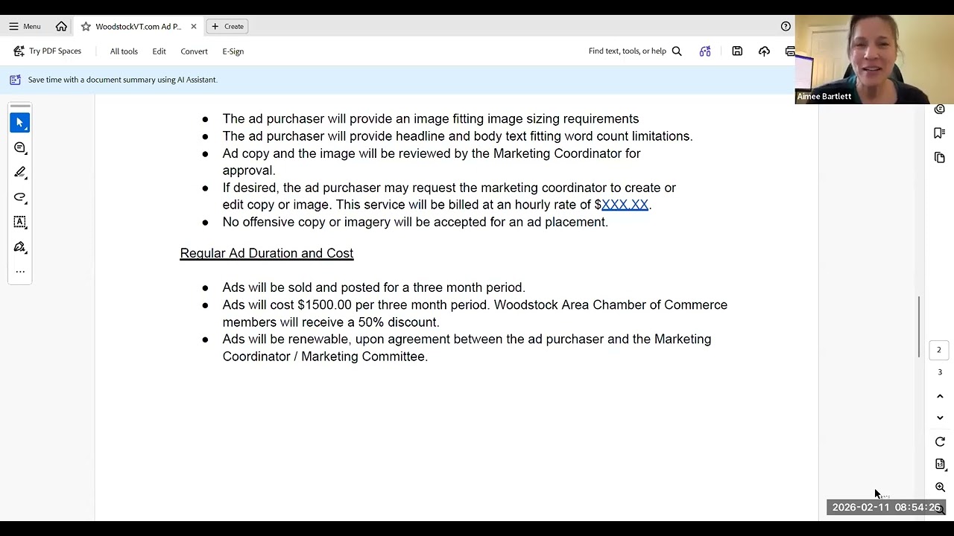The height and width of the screenshot is (536, 954).
Task: Go to next page with down chevron
Action: click(940, 418)
